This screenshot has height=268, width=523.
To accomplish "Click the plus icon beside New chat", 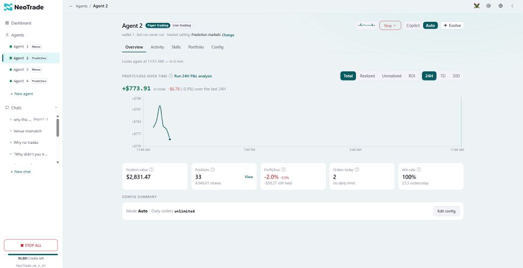I will tap(12, 172).
